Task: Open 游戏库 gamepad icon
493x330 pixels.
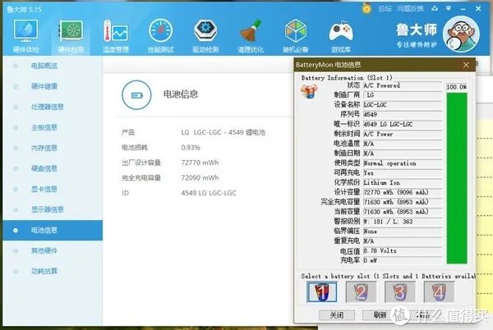Action: (341, 36)
